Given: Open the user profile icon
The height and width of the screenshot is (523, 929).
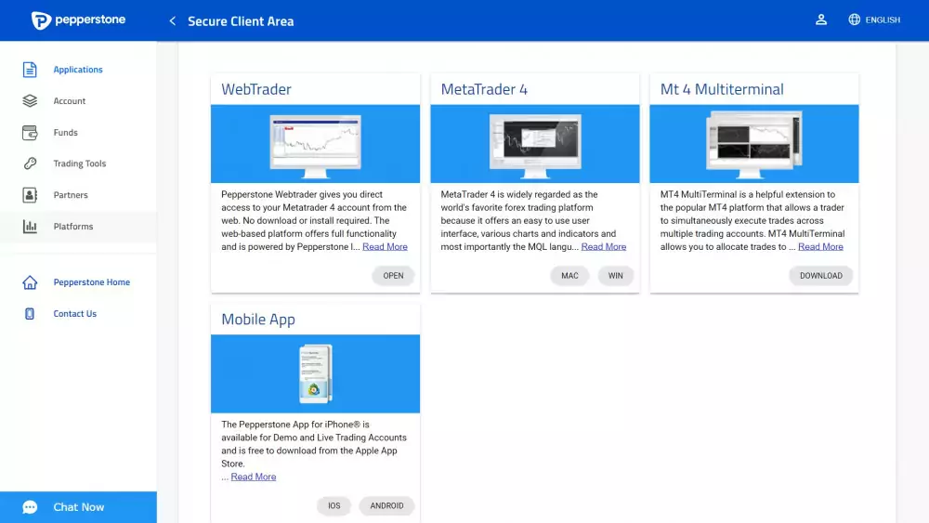Looking at the screenshot, I should coord(821,20).
